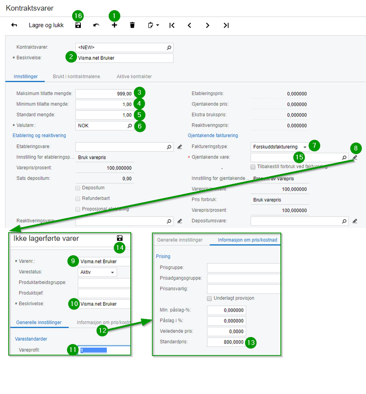Image resolution: width=366 pixels, height=394 pixels.
Task: Toggle Underlagt provisjon checkbox
Action: [209, 299]
